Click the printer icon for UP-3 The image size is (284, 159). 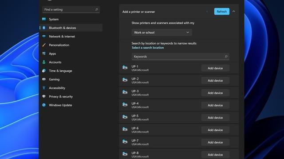(125, 92)
